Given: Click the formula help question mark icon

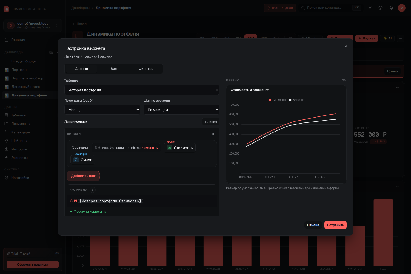Looking at the screenshot, I should point(92,190).
